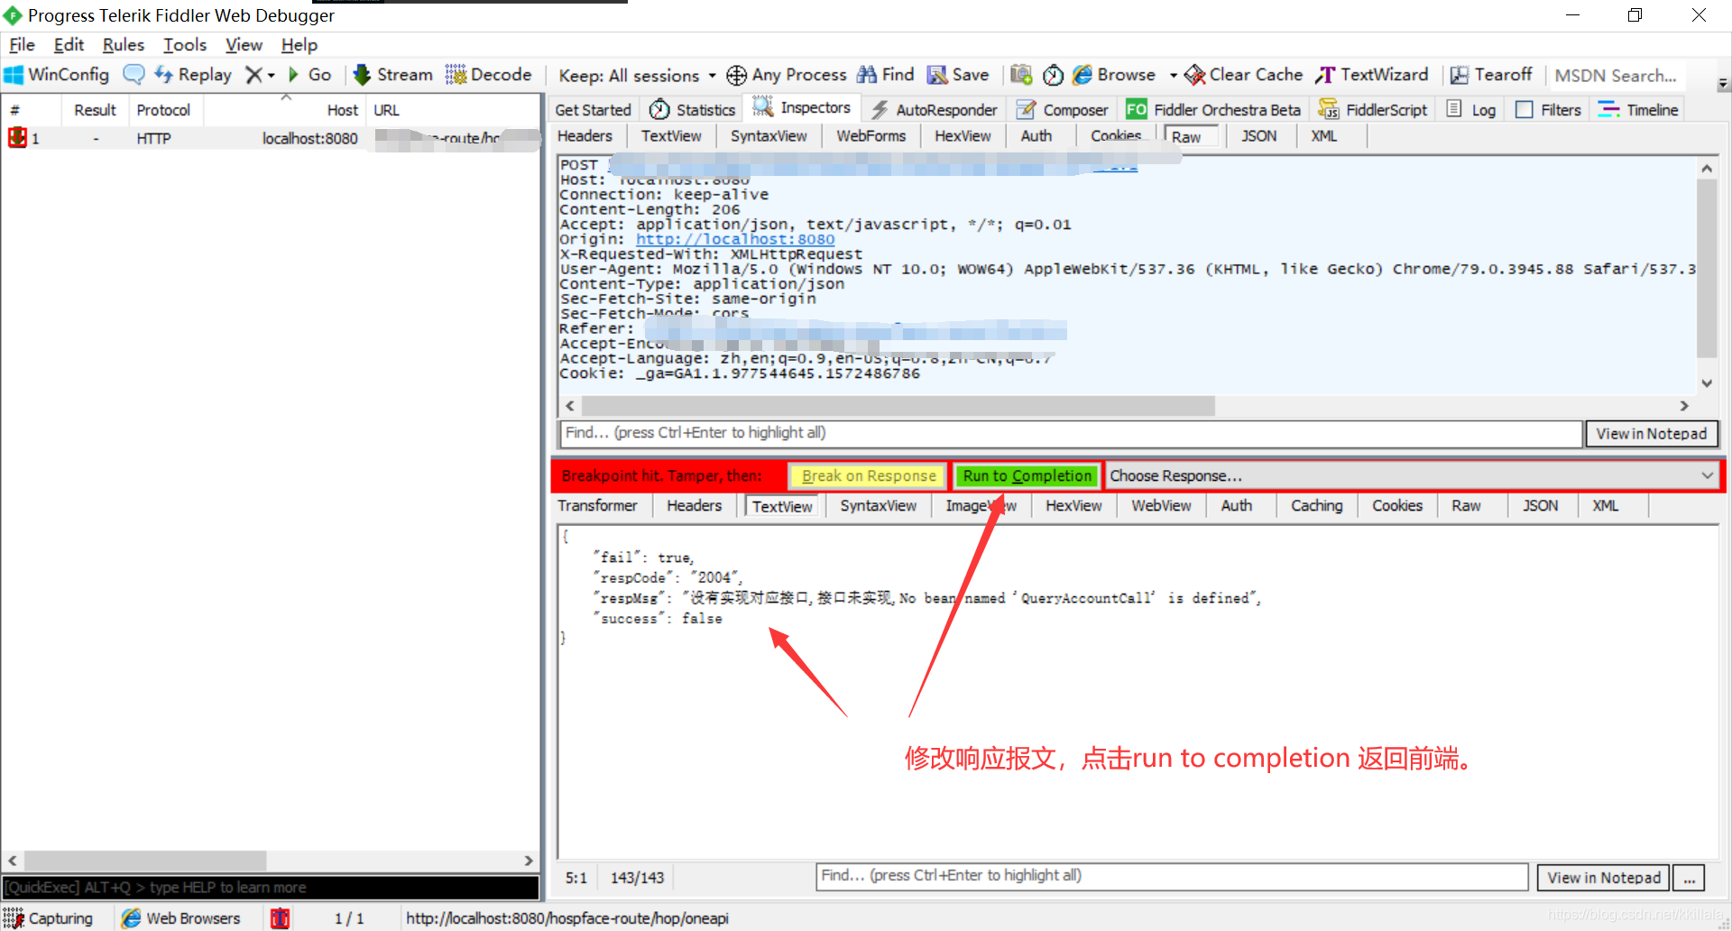
Task: Click Go to resume breakpoints
Action: point(309,75)
